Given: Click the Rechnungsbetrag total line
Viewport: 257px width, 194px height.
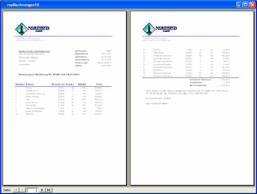Looking at the screenshot, I should 210,85.
